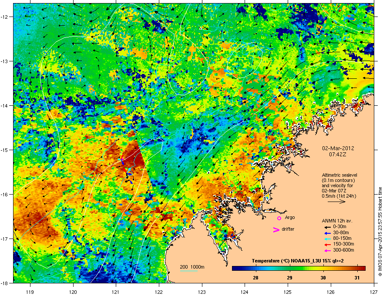
Task: Click the '30-80m' depth label
Action: pyautogui.click(x=341, y=233)
